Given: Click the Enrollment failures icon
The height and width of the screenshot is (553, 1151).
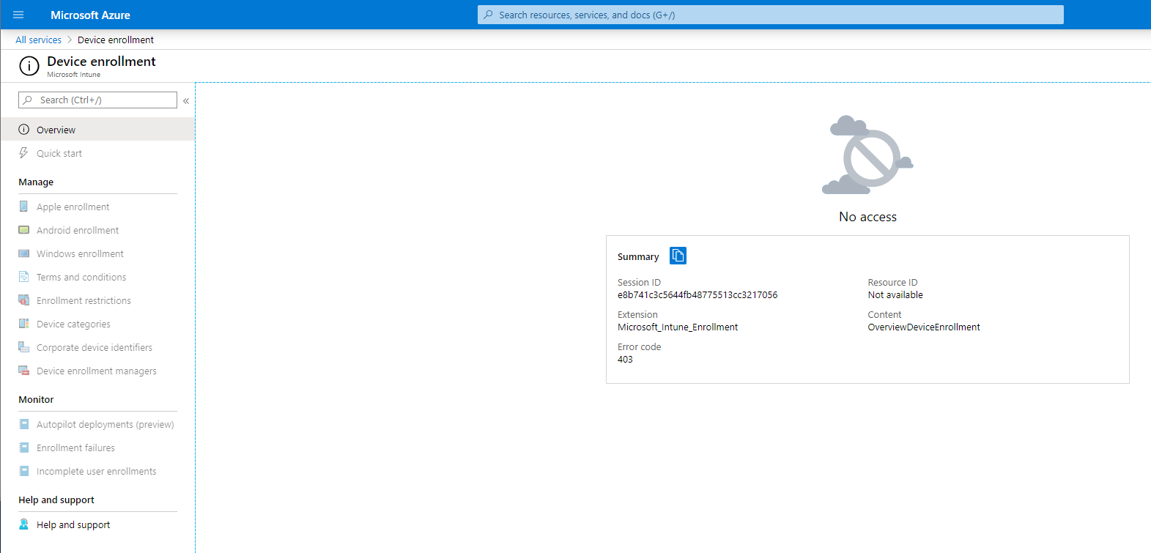Looking at the screenshot, I should click(x=23, y=448).
